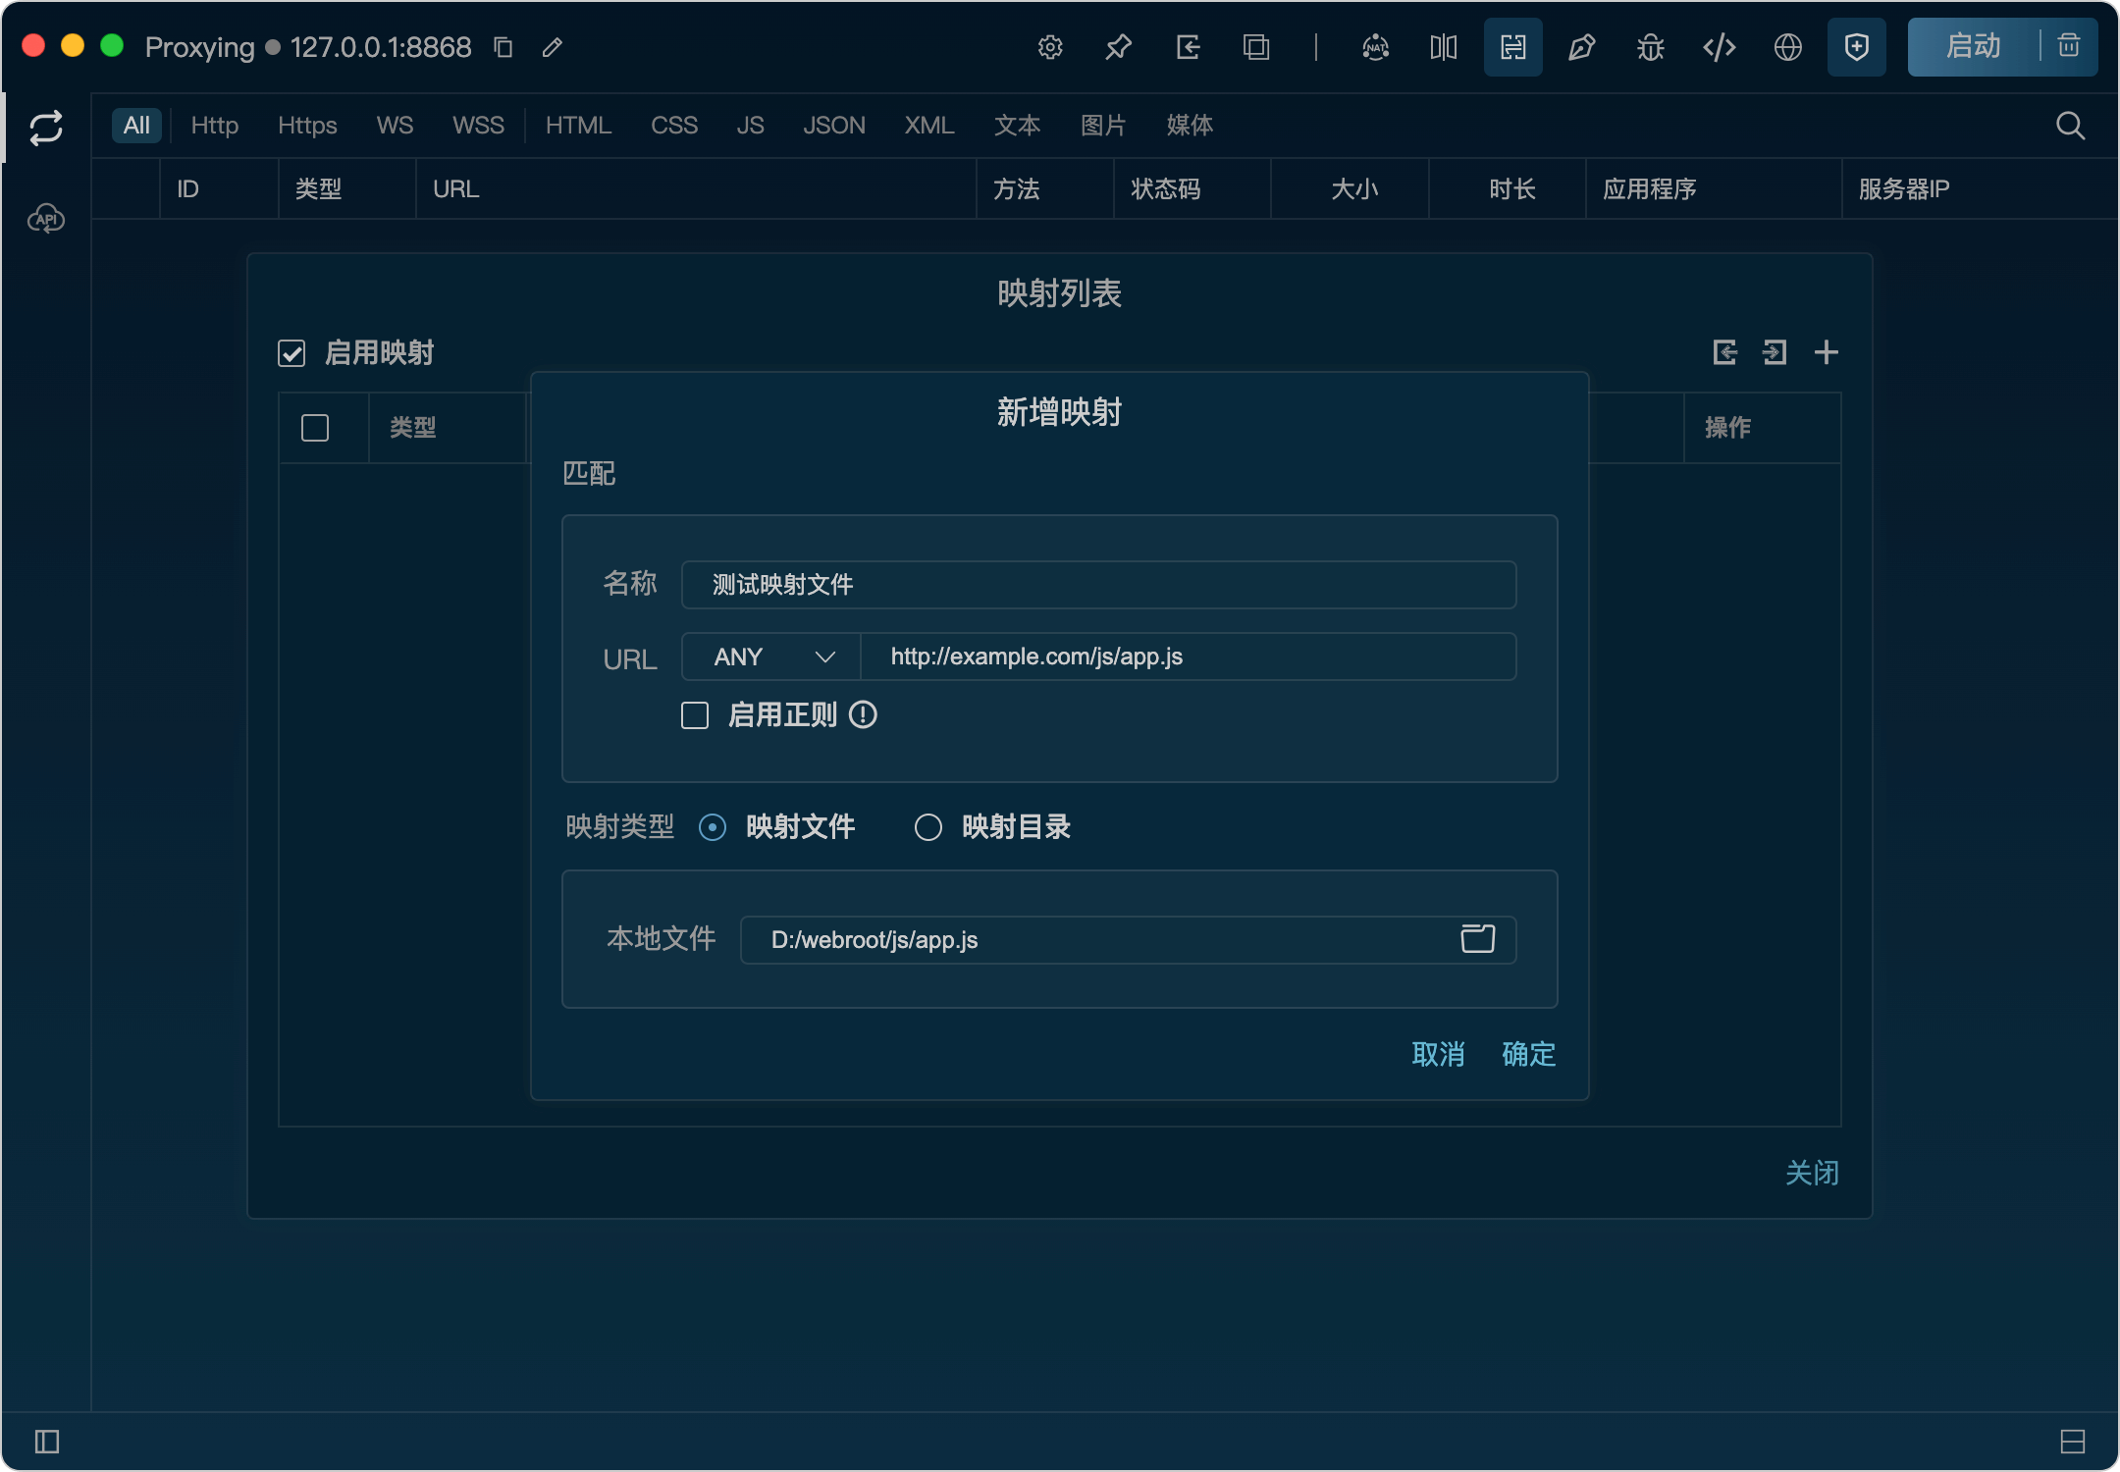Toggle the 启用映射 checkbox
Image resolution: width=2120 pixels, height=1472 pixels.
291,353
